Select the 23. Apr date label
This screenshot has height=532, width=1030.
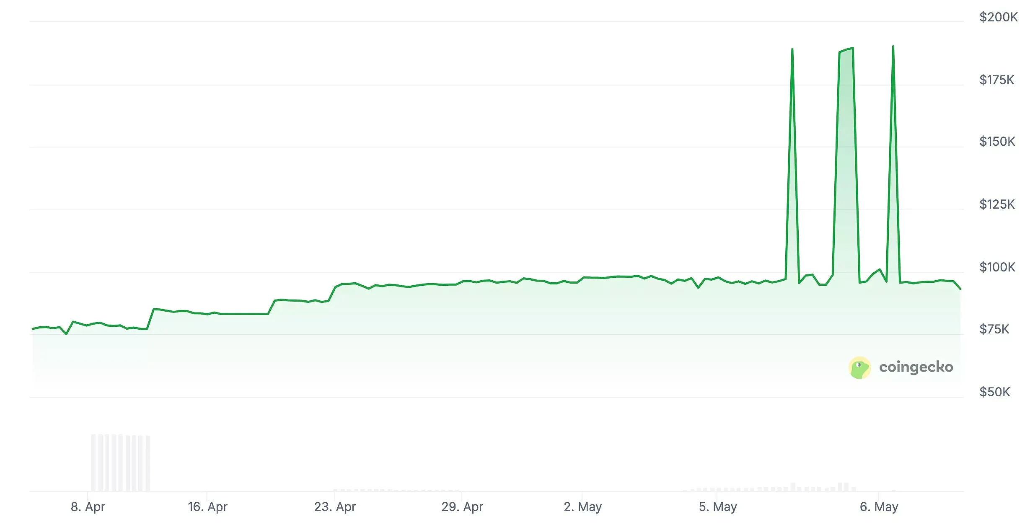pyautogui.click(x=335, y=506)
